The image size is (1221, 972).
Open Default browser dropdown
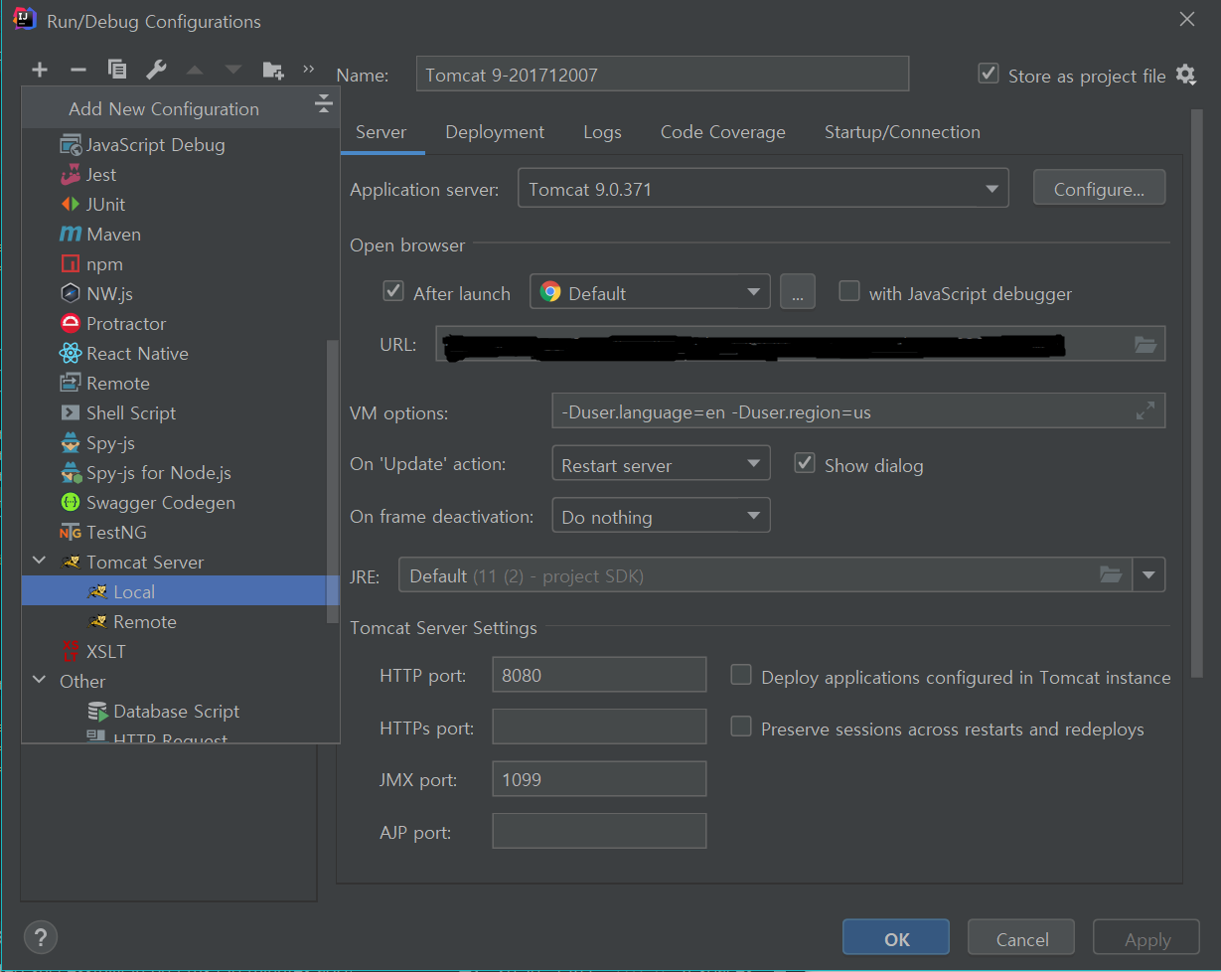(650, 292)
